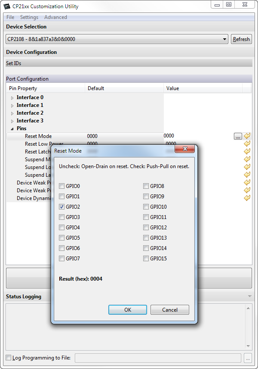The width and height of the screenshot is (258, 369).
Task: Click Value column header
Action: click(203, 88)
